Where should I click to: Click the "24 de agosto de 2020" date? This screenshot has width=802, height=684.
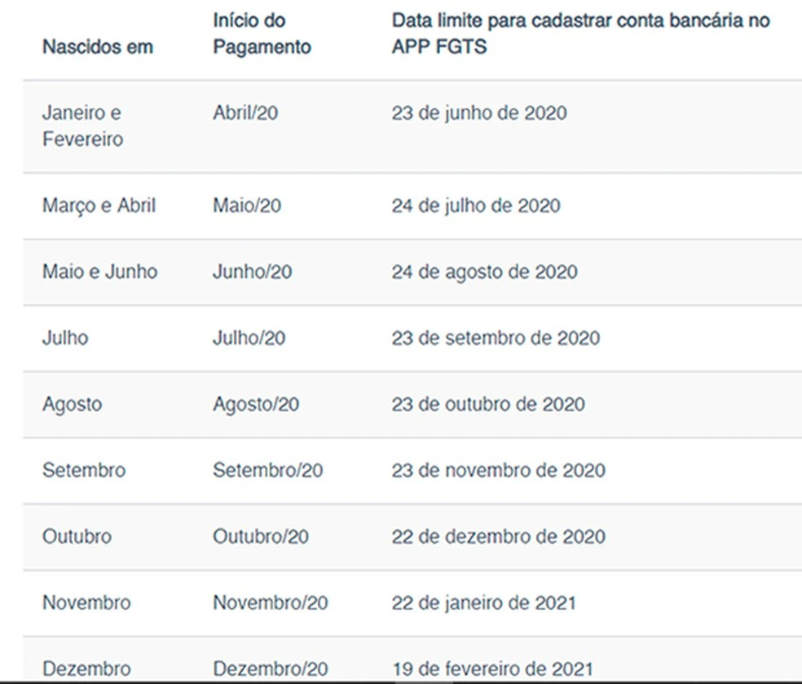(484, 271)
